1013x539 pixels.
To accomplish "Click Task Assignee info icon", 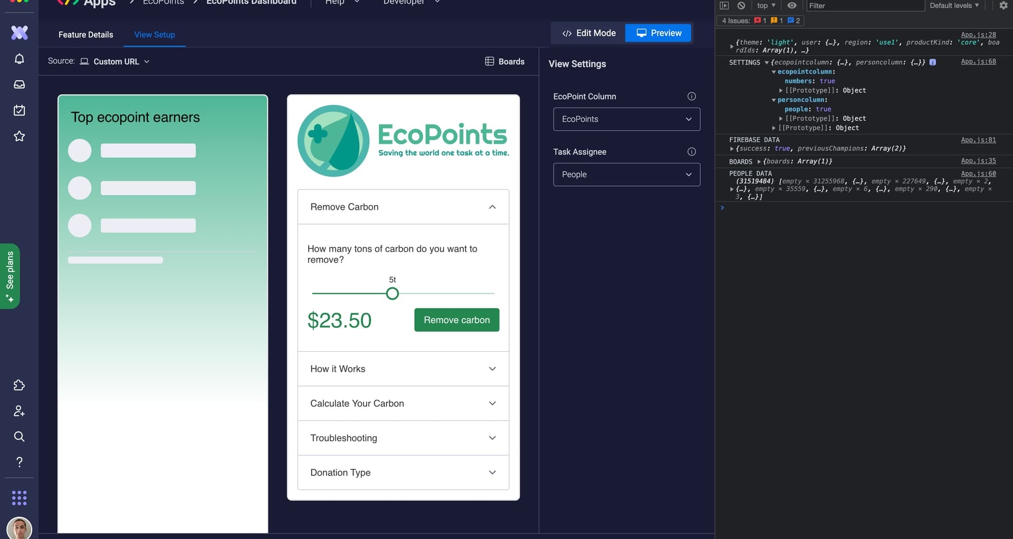I will pyautogui.click(x=691, y=151).
